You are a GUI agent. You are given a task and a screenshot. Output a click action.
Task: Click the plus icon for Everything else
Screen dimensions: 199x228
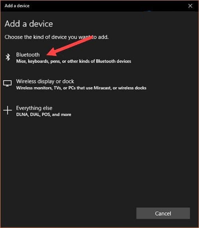[x=7, y=110]
